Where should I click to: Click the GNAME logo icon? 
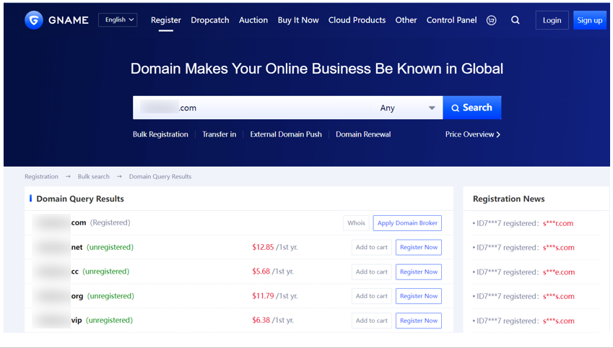point(34,20)
